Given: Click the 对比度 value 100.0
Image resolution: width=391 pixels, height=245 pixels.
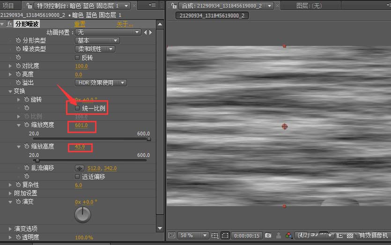Looking at the screenshot, I should 81,66.
